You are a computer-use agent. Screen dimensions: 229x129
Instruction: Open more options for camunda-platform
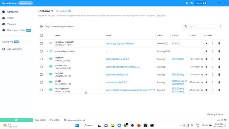coord(212,51)
